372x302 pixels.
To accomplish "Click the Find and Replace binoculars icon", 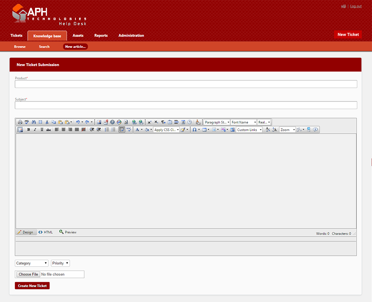I will 33,122.
